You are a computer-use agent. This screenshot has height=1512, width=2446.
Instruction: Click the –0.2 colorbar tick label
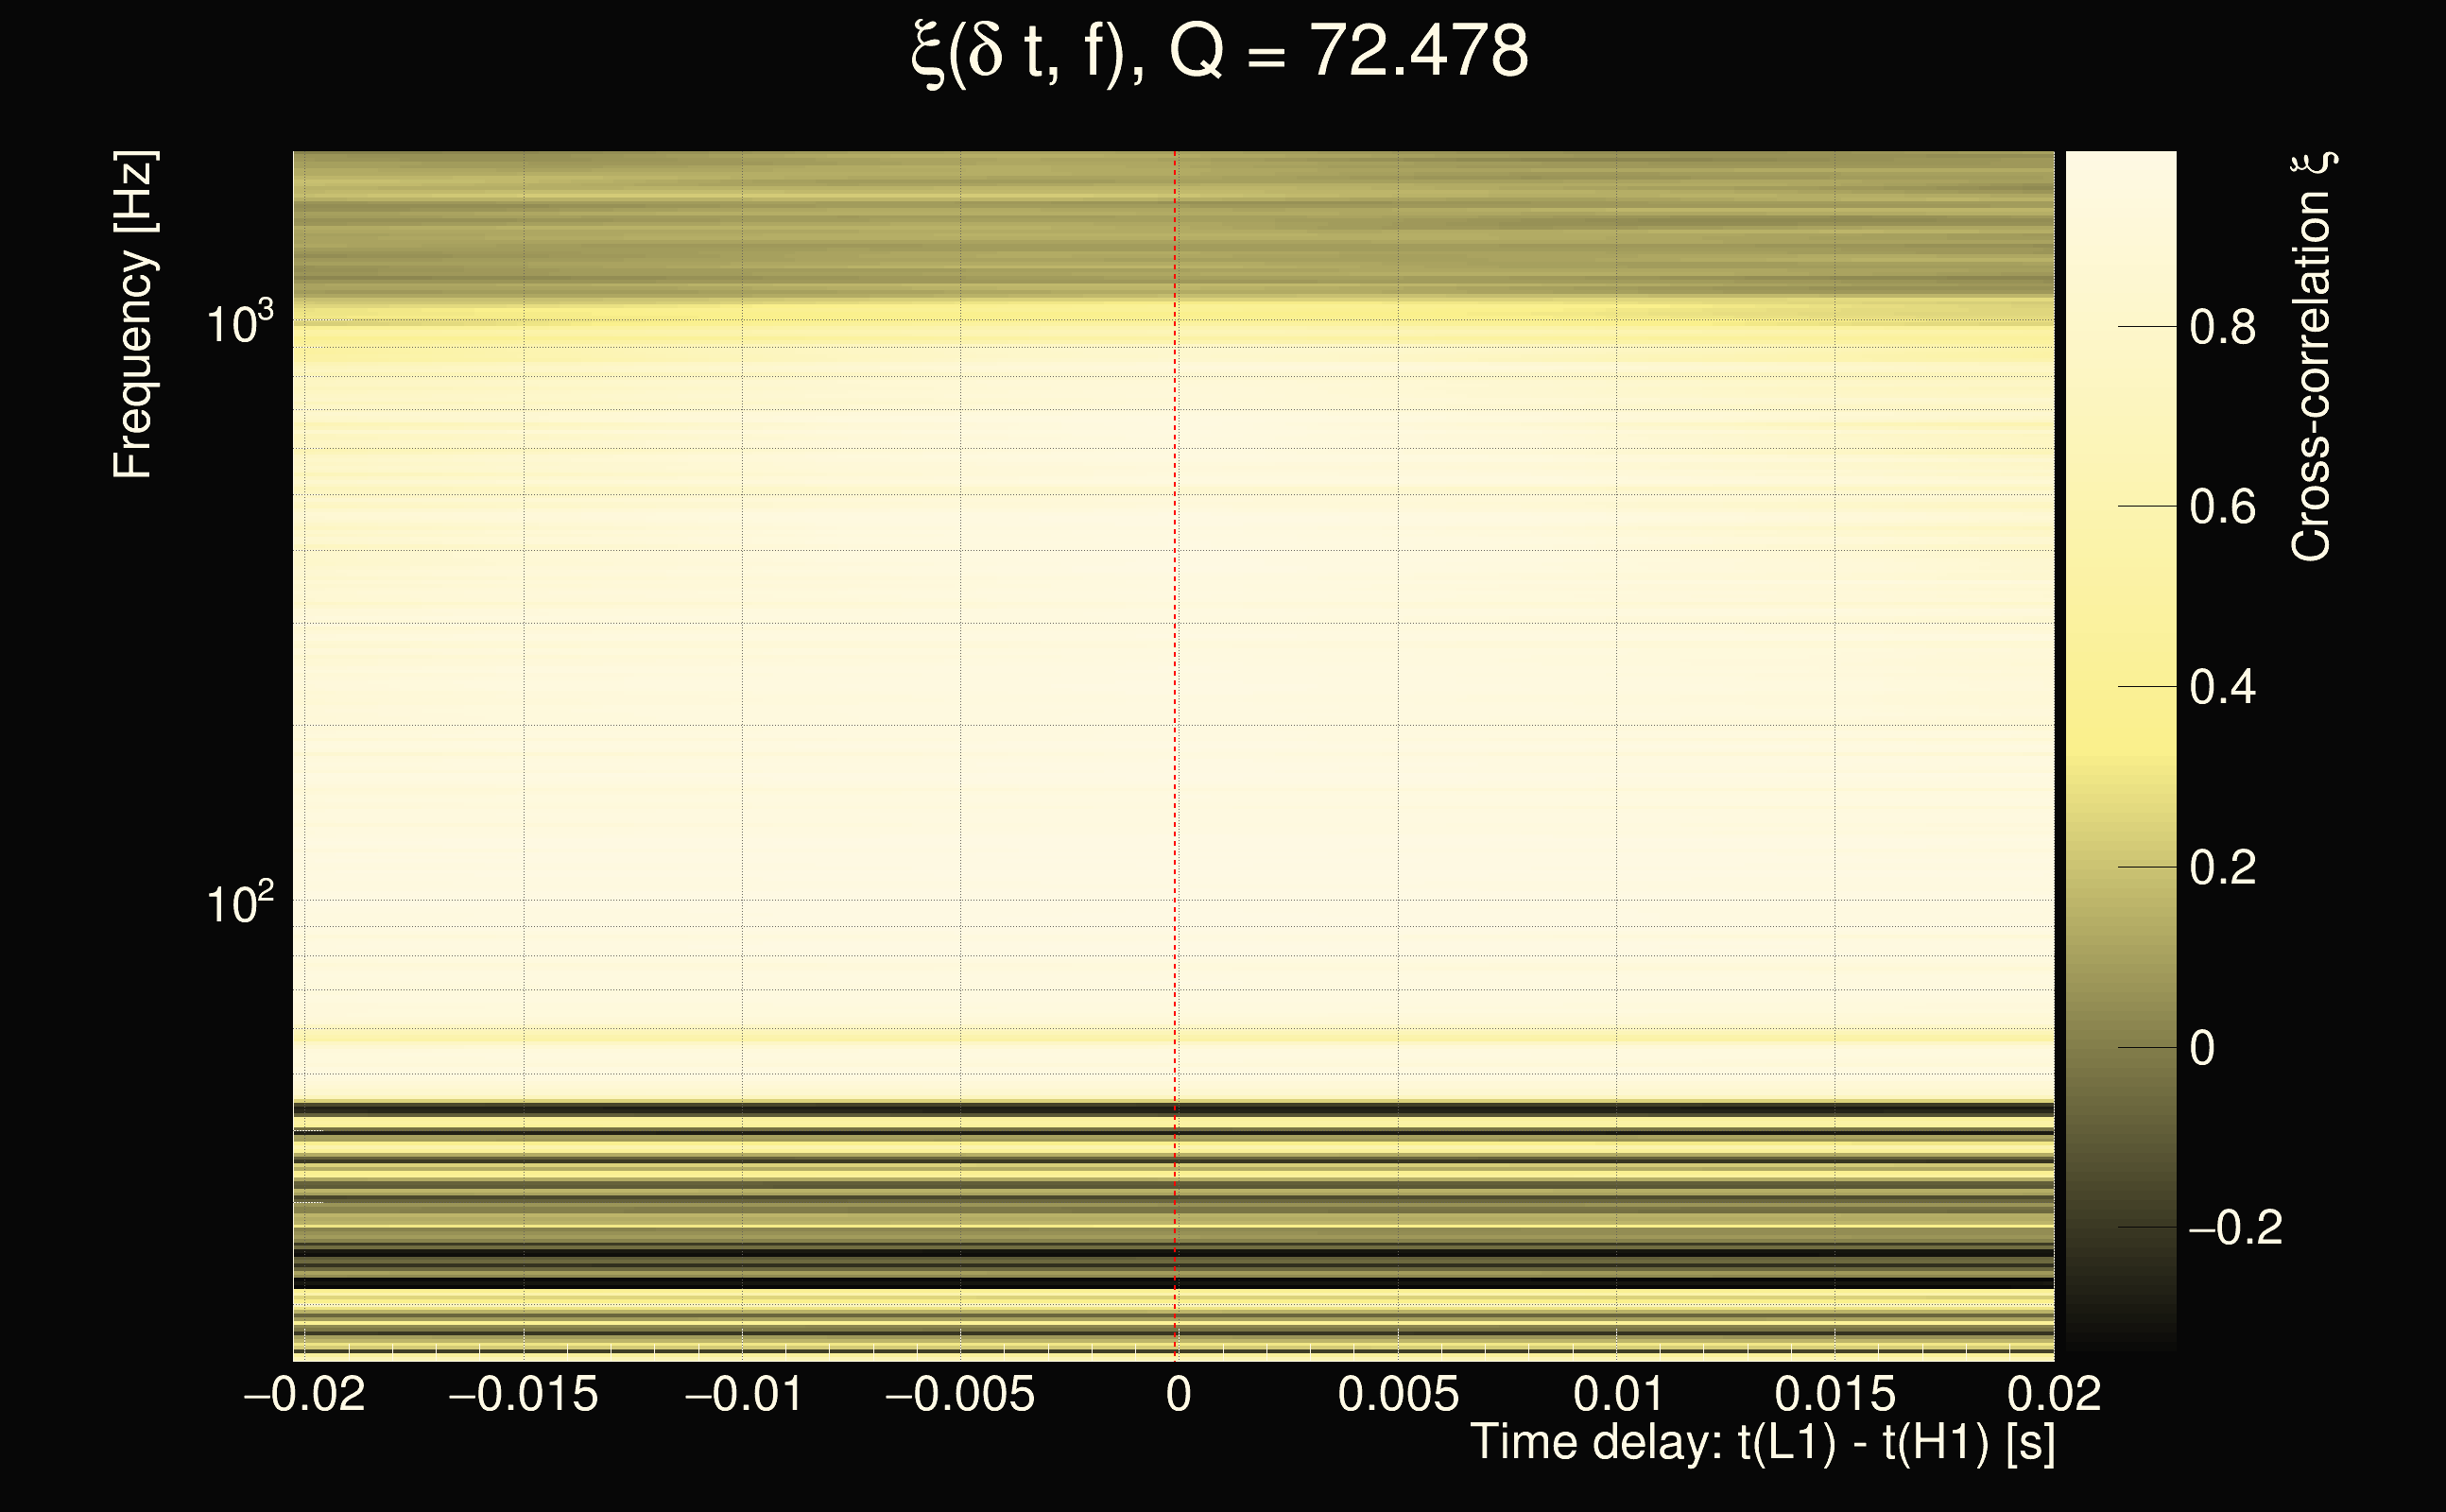(2235, 1228)
